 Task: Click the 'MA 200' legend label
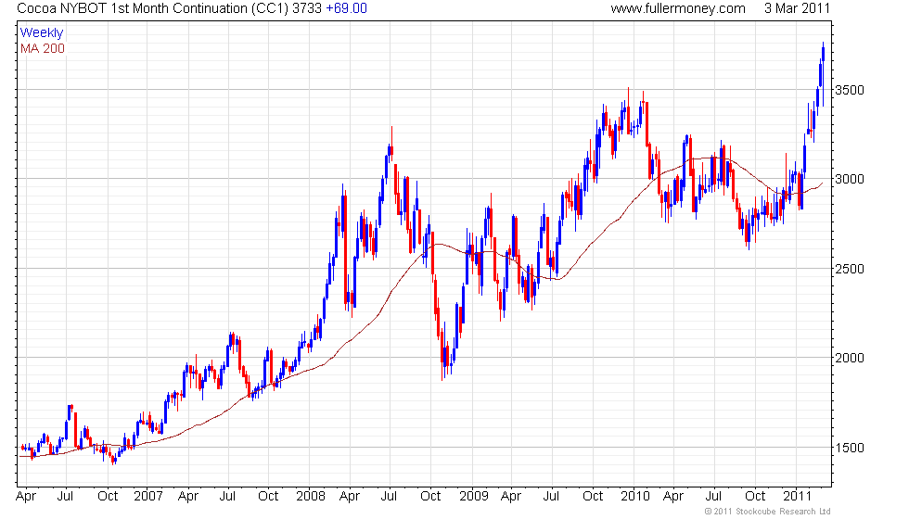[43, 48]
